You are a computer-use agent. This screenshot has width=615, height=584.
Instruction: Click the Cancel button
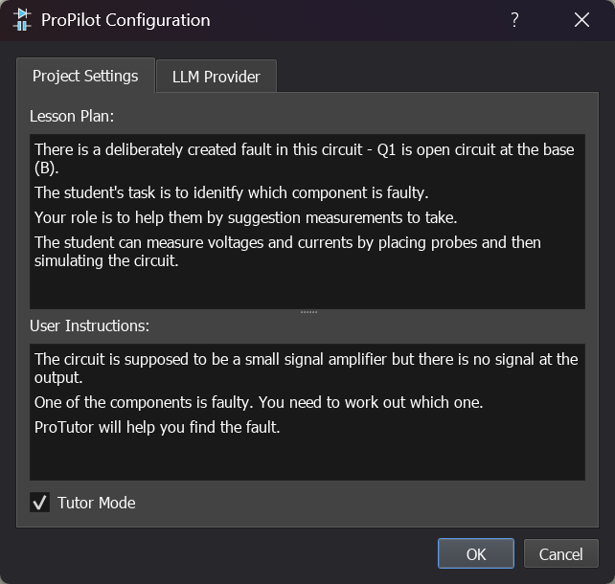[x=560, y=554]
